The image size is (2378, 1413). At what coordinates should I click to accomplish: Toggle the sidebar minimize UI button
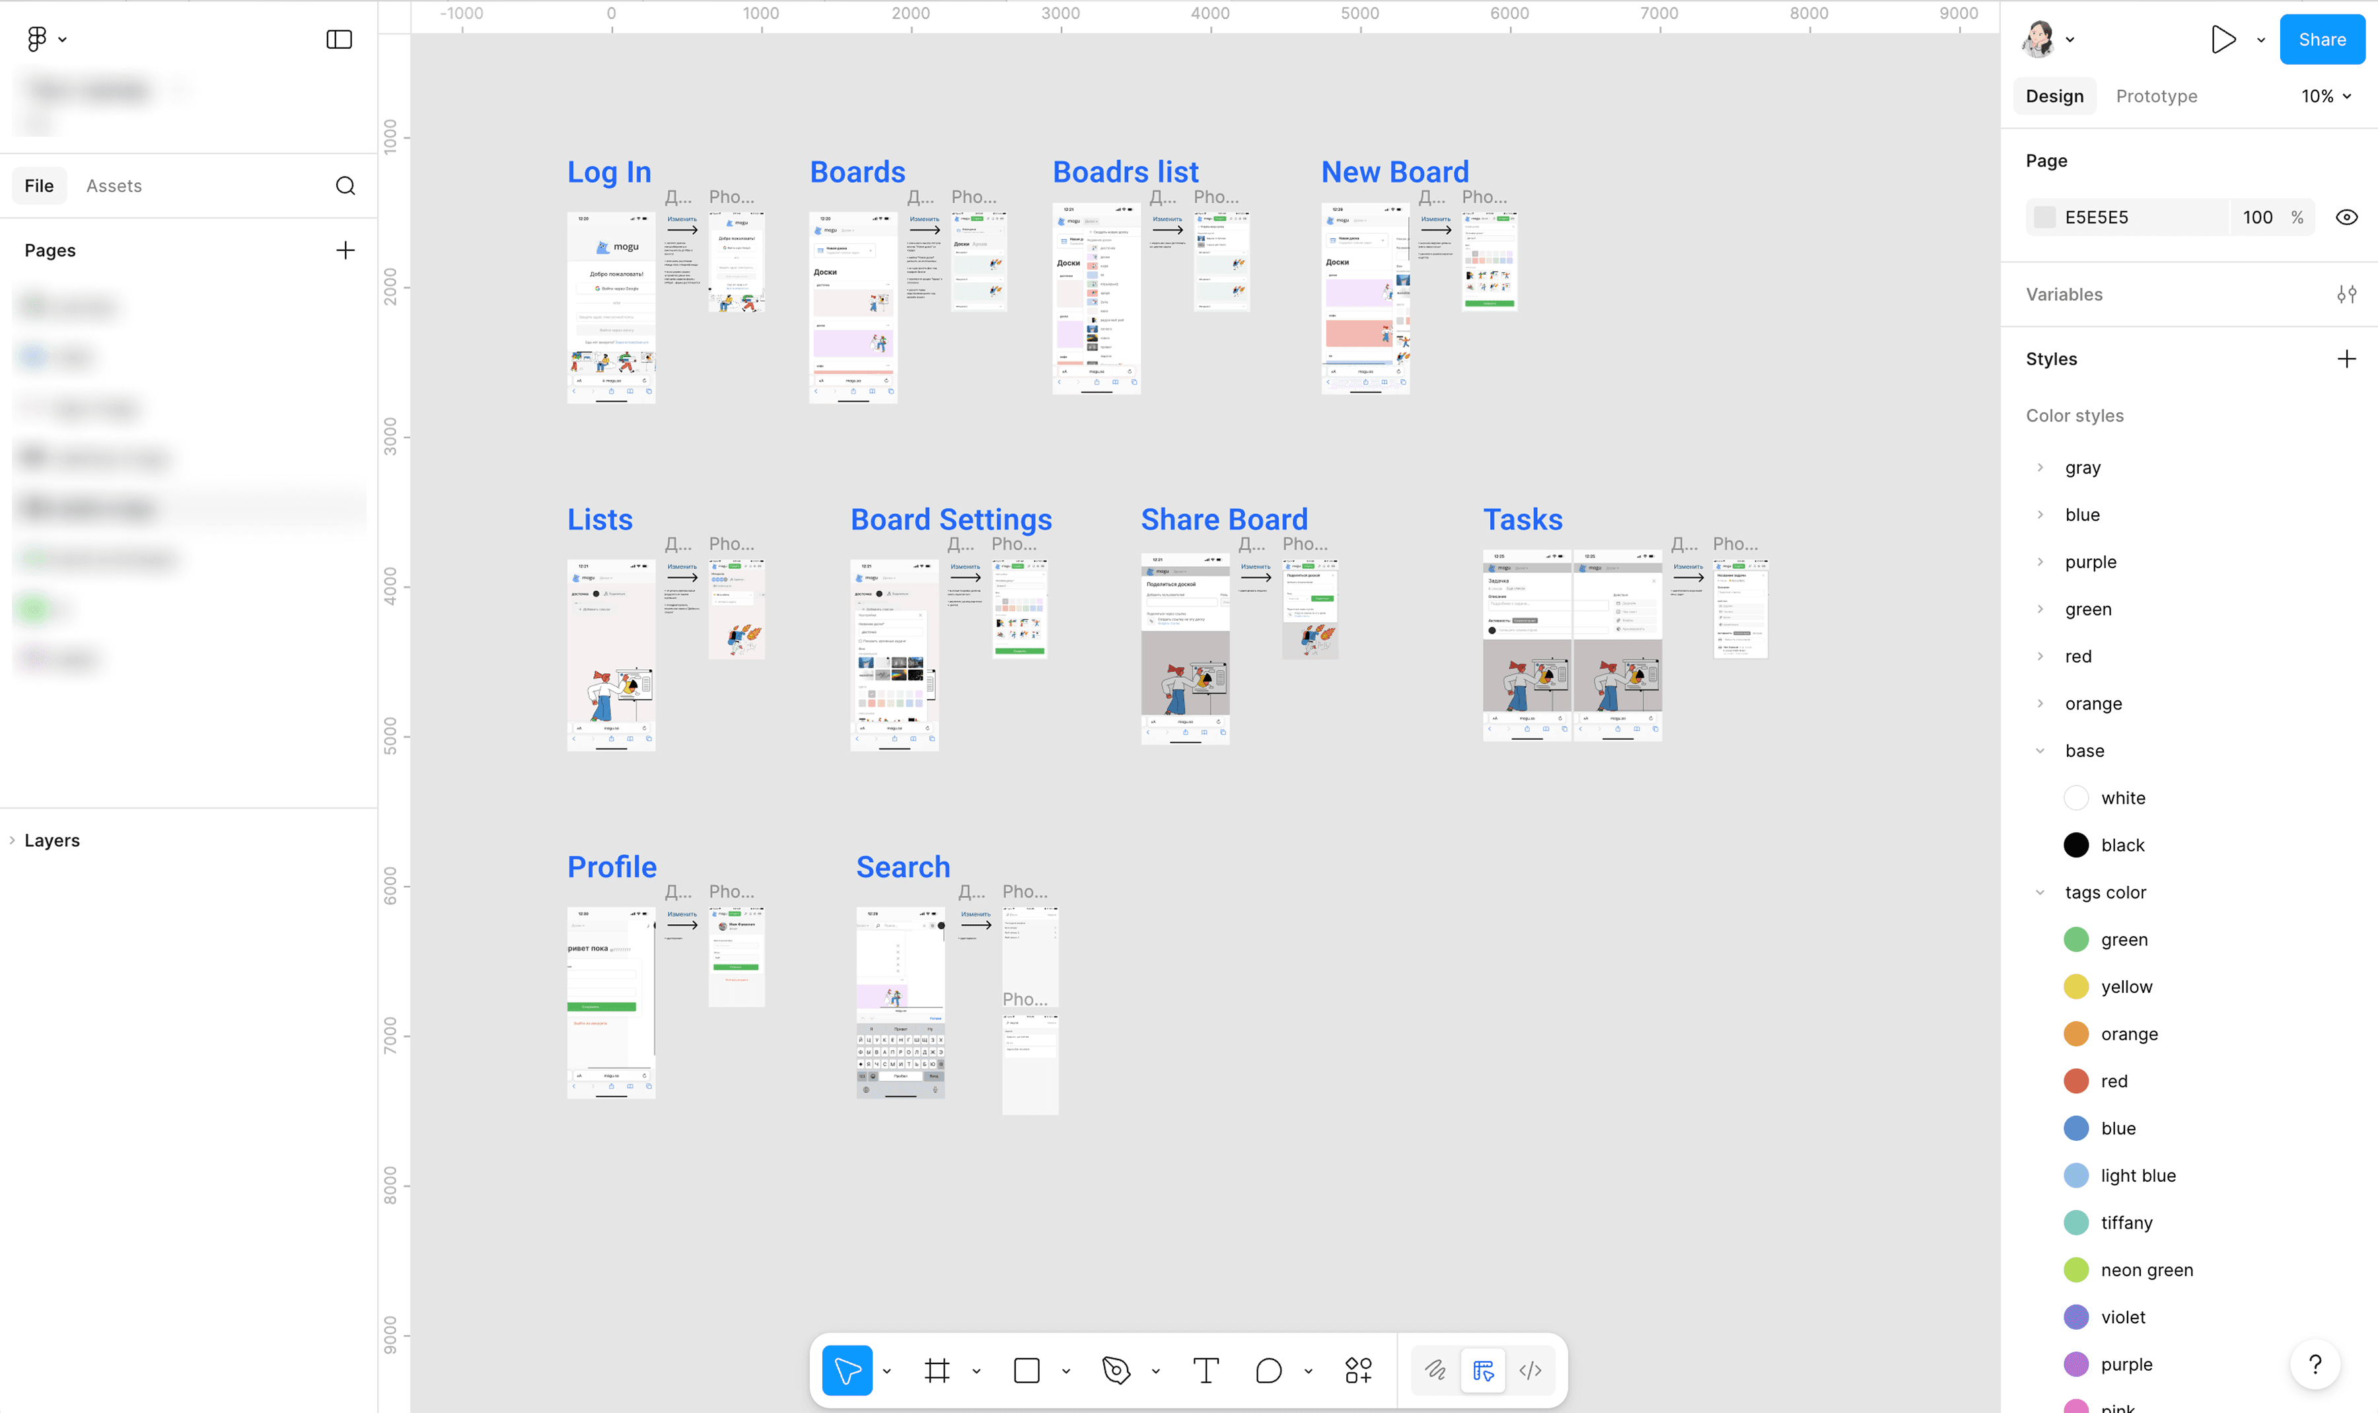(339, 39)
